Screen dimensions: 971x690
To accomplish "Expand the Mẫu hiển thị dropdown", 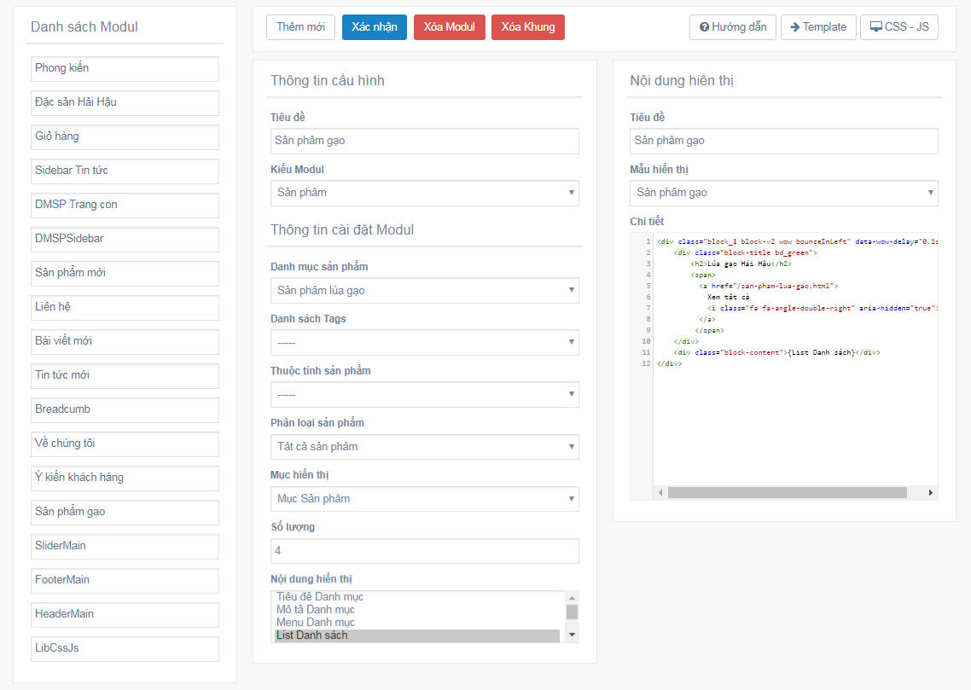I will click(783, 193).
